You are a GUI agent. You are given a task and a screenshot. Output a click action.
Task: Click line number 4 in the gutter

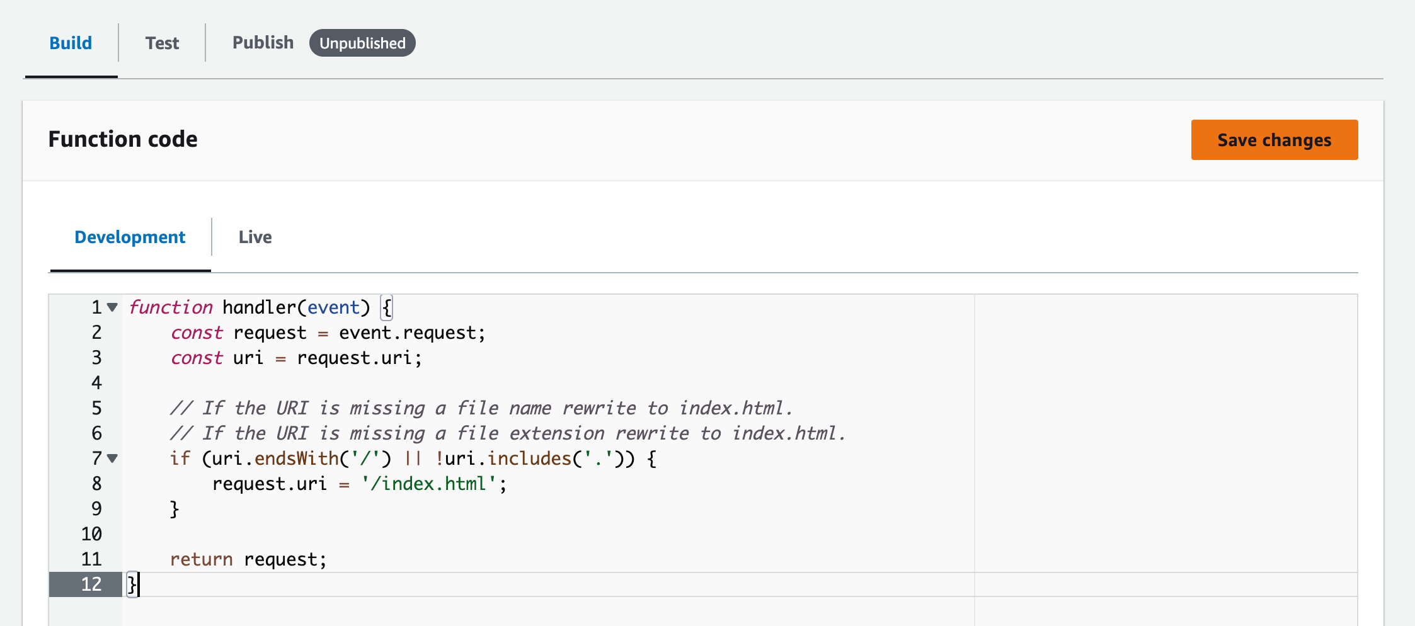pyautogui.click(x=96, y=383)
